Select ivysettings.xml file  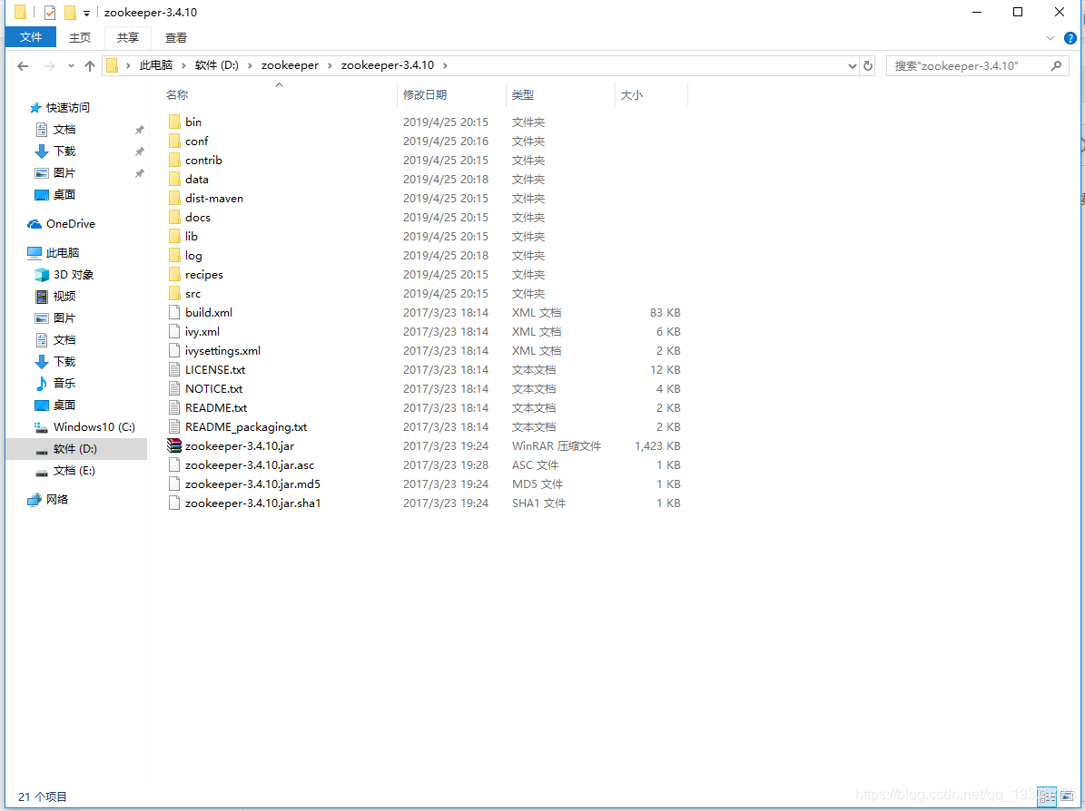click(x=222, y=350)
